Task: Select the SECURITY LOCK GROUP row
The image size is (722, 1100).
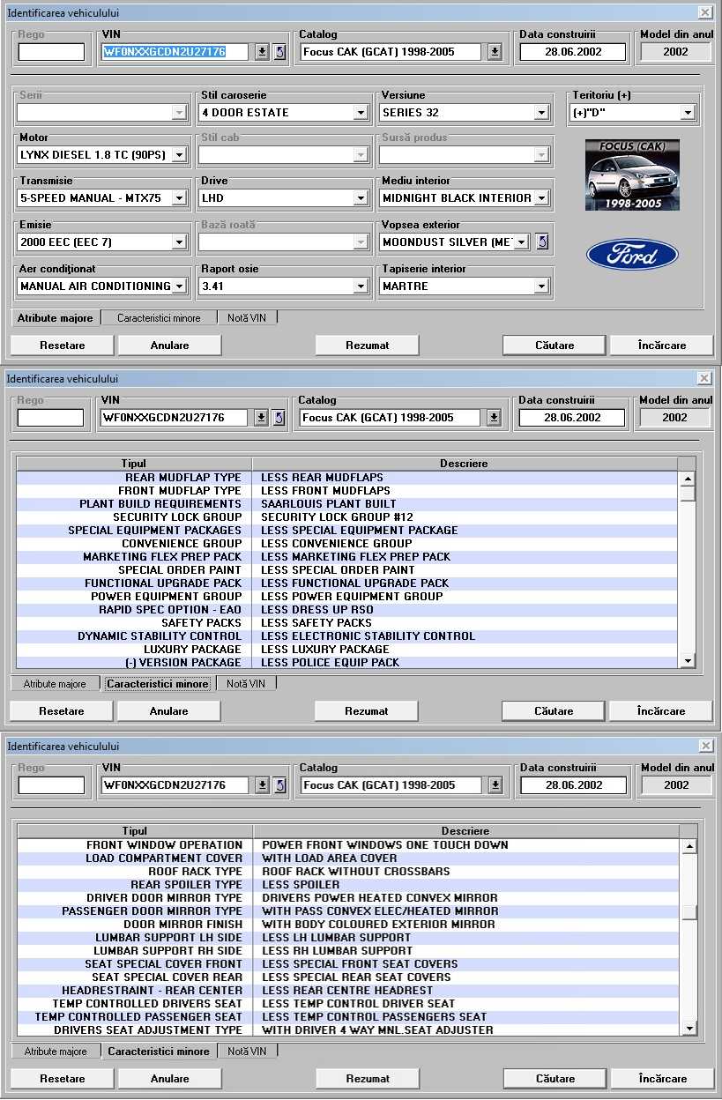Action: (x=176, y=517)
